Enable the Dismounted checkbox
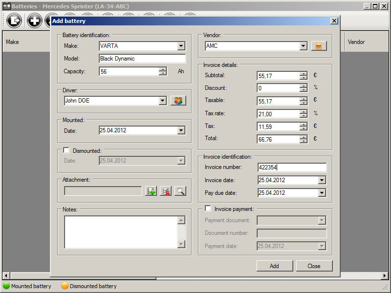Screen dimensions: 391x293 66,150
